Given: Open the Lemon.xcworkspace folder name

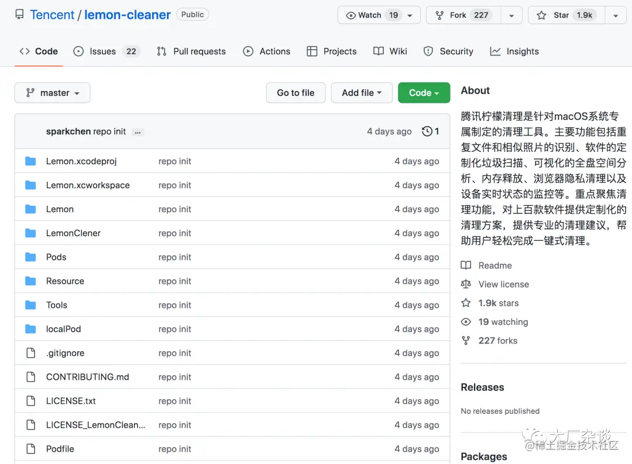Looking at the screenshot, I should (x=88, y=185).
